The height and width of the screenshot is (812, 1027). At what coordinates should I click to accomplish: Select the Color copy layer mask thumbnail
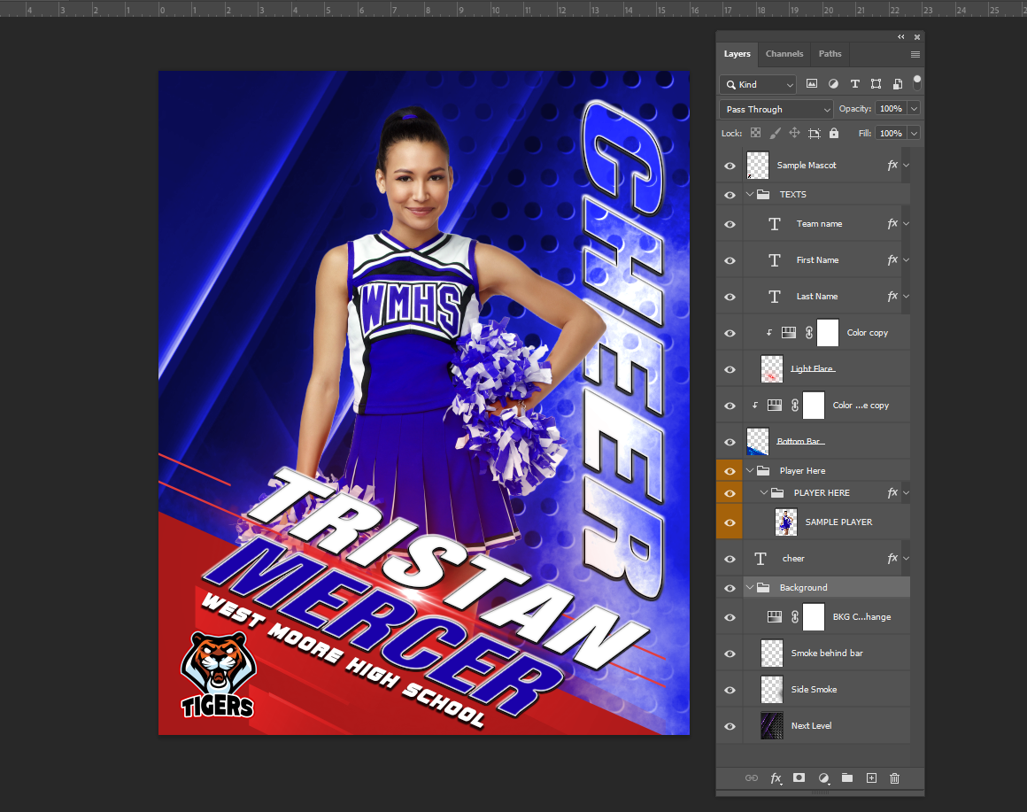[828, 333]
